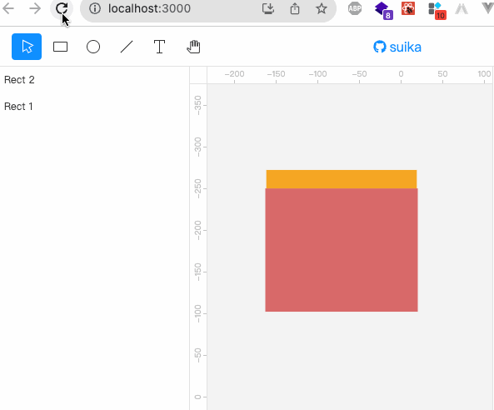The image size is (494, 410).
Task: Select the arrow selection tool
Action: pyautogui.click(x=27, y=47)
